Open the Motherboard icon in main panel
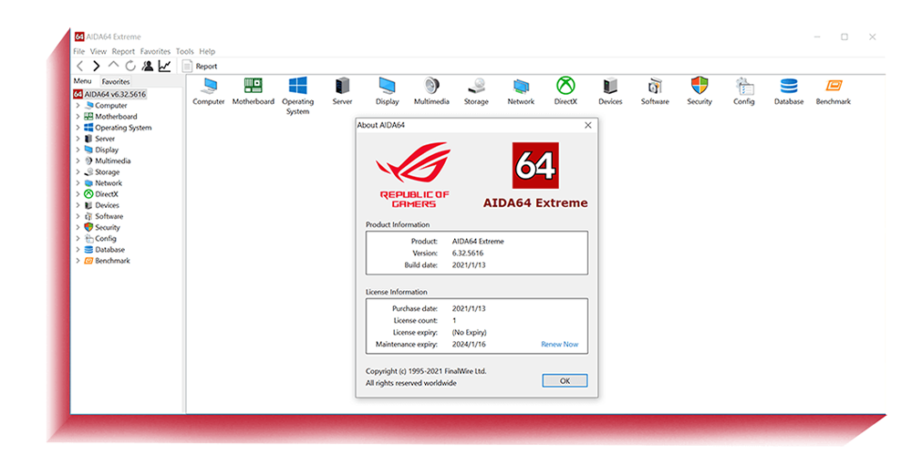Screen dimensions: 912x456 point(253,87)
